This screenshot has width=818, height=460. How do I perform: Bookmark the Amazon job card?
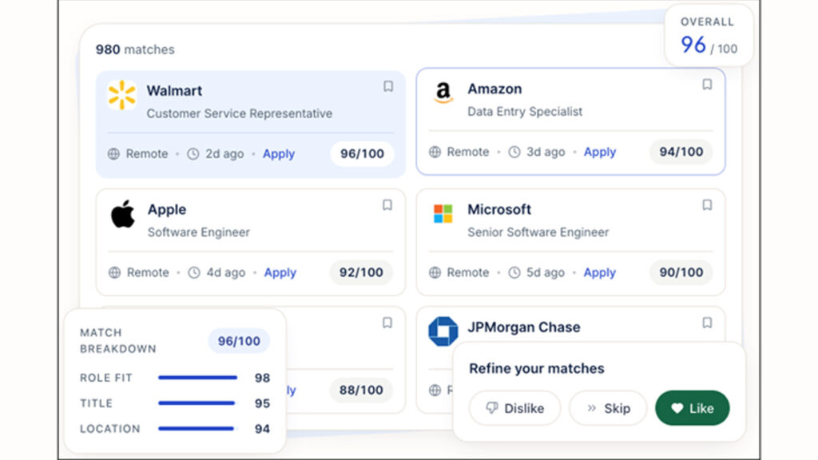pos(707,84)
